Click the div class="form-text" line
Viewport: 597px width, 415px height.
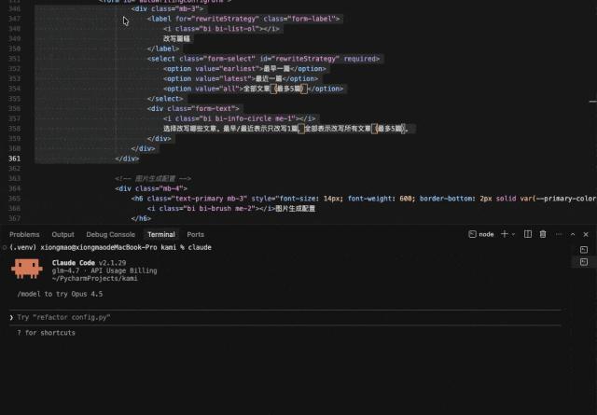click(193, 108)
